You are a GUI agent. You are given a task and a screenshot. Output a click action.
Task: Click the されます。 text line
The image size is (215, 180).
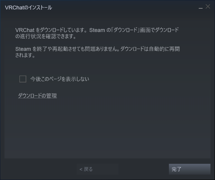(25, 55)
